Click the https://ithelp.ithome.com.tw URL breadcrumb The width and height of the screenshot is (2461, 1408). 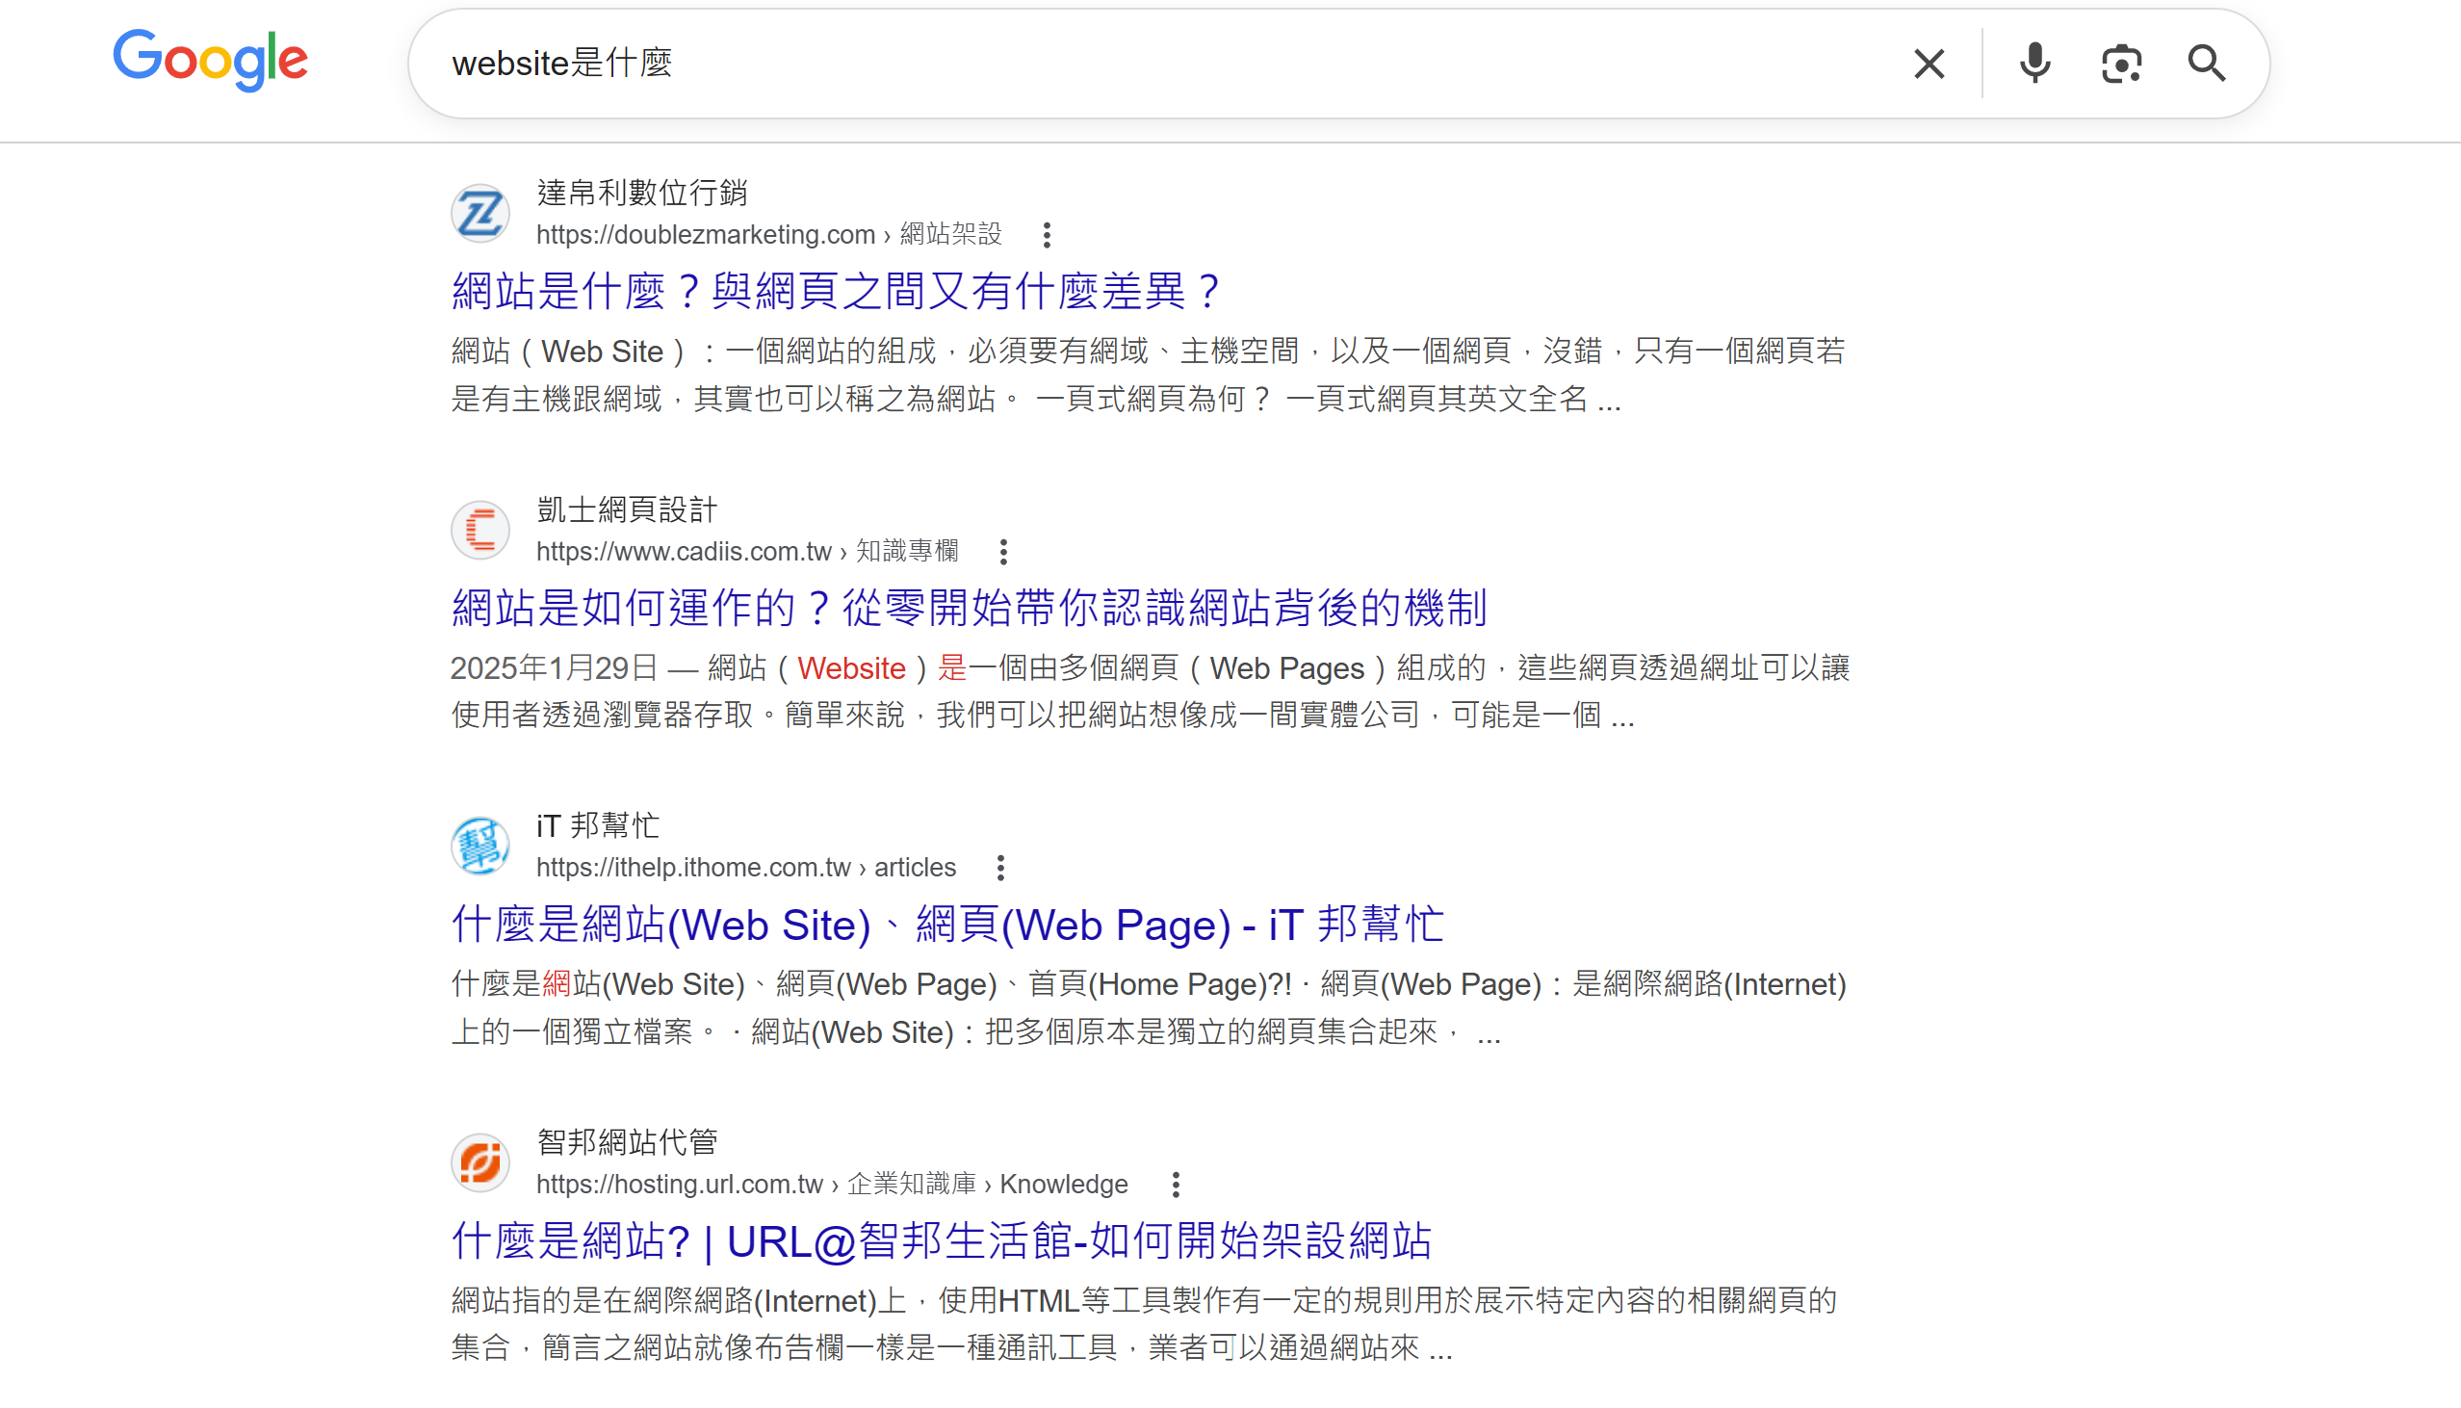pos(693,868)
